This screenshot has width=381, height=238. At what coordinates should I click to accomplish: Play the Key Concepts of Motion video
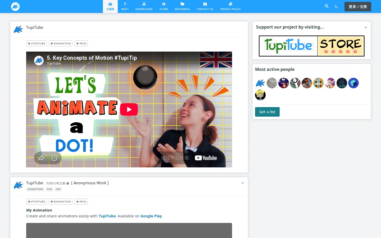(x=129, y=109)
